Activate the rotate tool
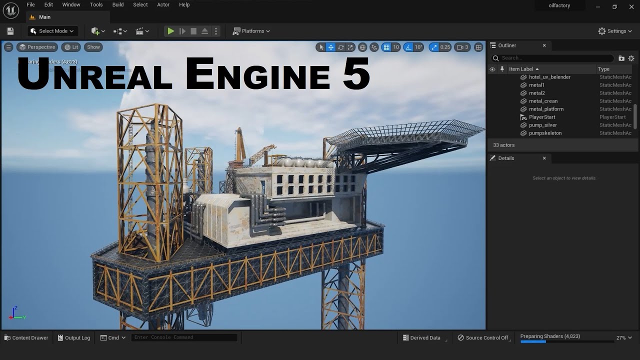This screenshot has width=640, height=360. tap(341, 47)
